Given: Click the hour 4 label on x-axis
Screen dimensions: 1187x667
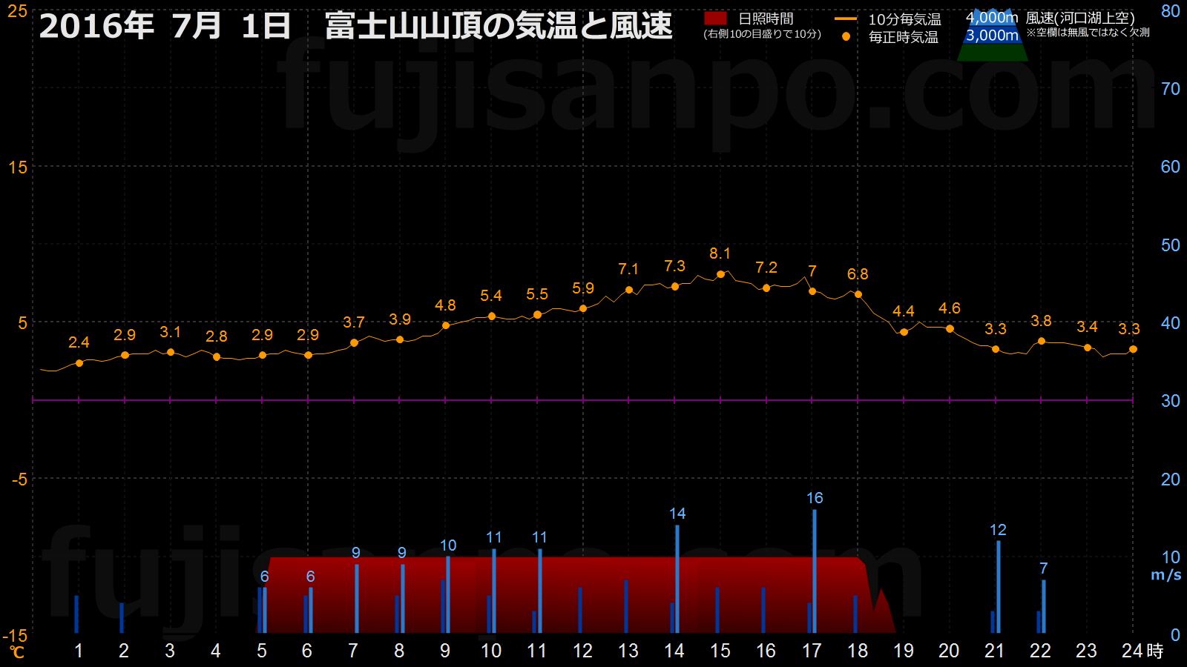Looking at the screenshot, I should [x=216, y=651].
